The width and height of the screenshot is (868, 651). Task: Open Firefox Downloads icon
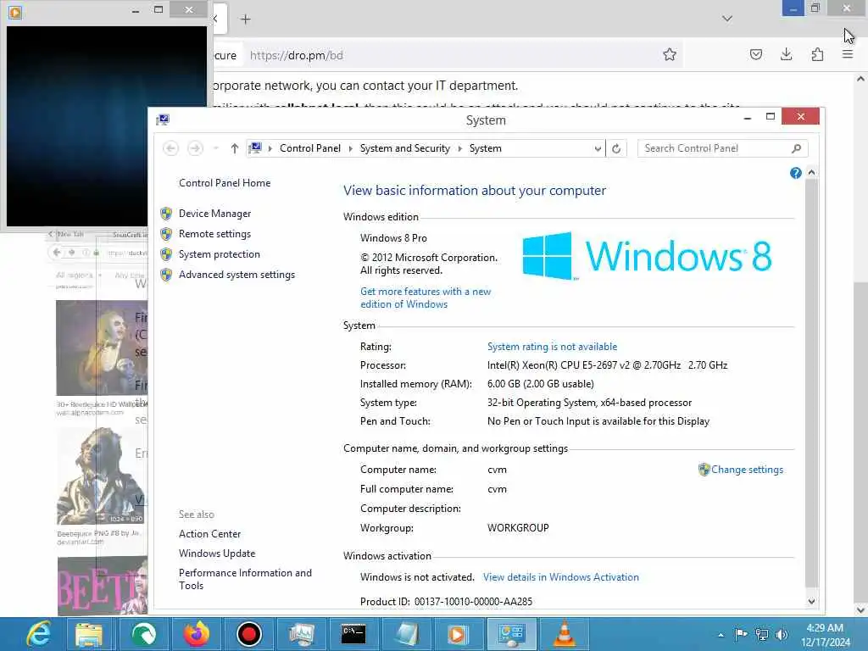pos(786,54)
